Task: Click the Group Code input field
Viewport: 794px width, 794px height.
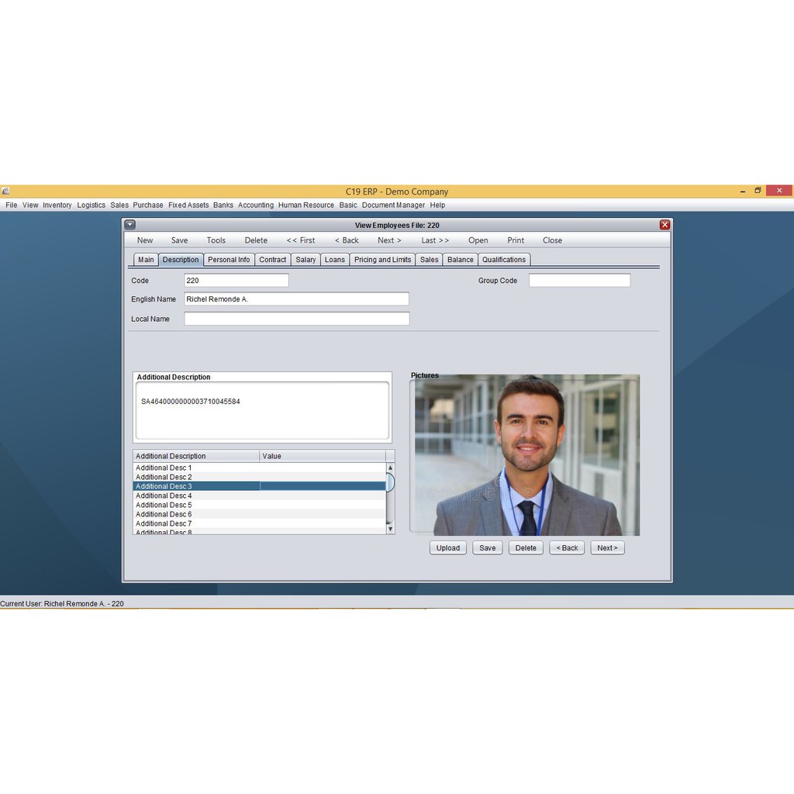Action: point(580,281)
